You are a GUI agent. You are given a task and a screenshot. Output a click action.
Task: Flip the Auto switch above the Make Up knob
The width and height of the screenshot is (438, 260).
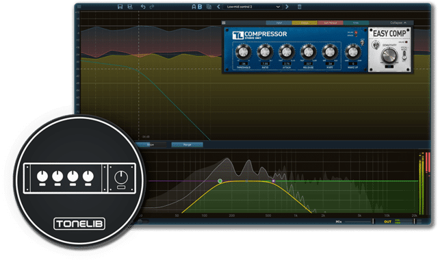point(362,42)
